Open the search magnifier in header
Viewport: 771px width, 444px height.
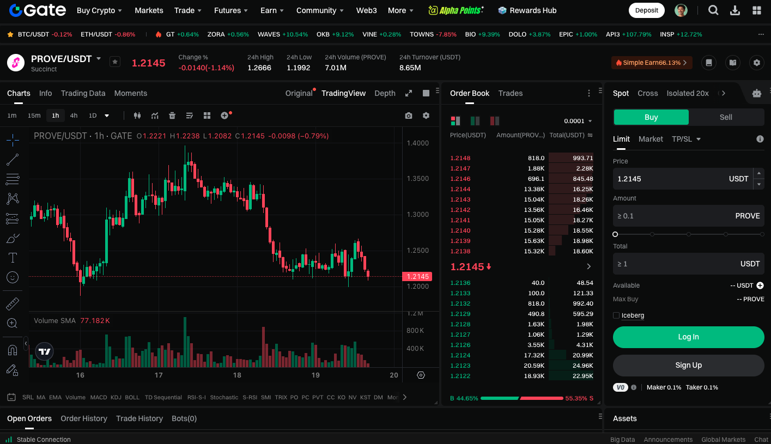(x=713, y=10)
